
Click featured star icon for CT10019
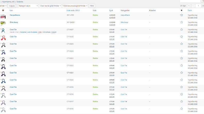click(x=182, y=87)
